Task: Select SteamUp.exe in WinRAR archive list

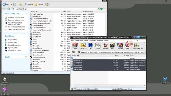Action: click(108, 67)
